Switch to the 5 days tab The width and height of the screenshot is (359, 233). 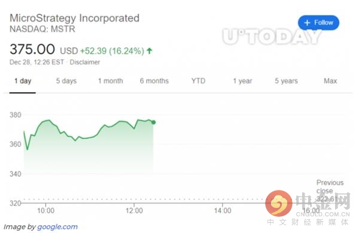click(66, 81)
